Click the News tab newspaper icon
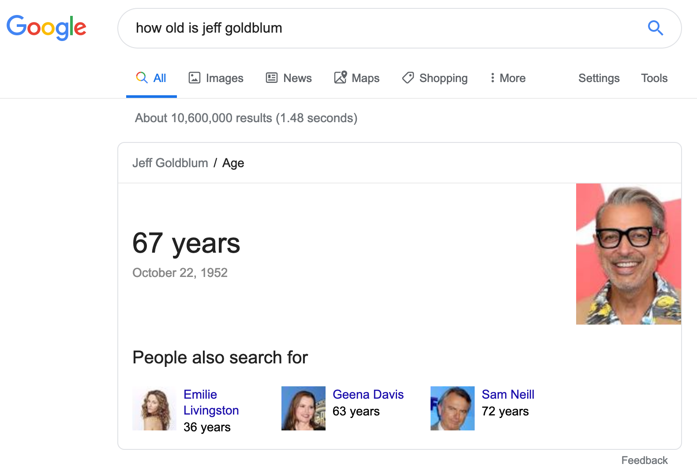Screen dimensions: 697x471 click(272, 78)
